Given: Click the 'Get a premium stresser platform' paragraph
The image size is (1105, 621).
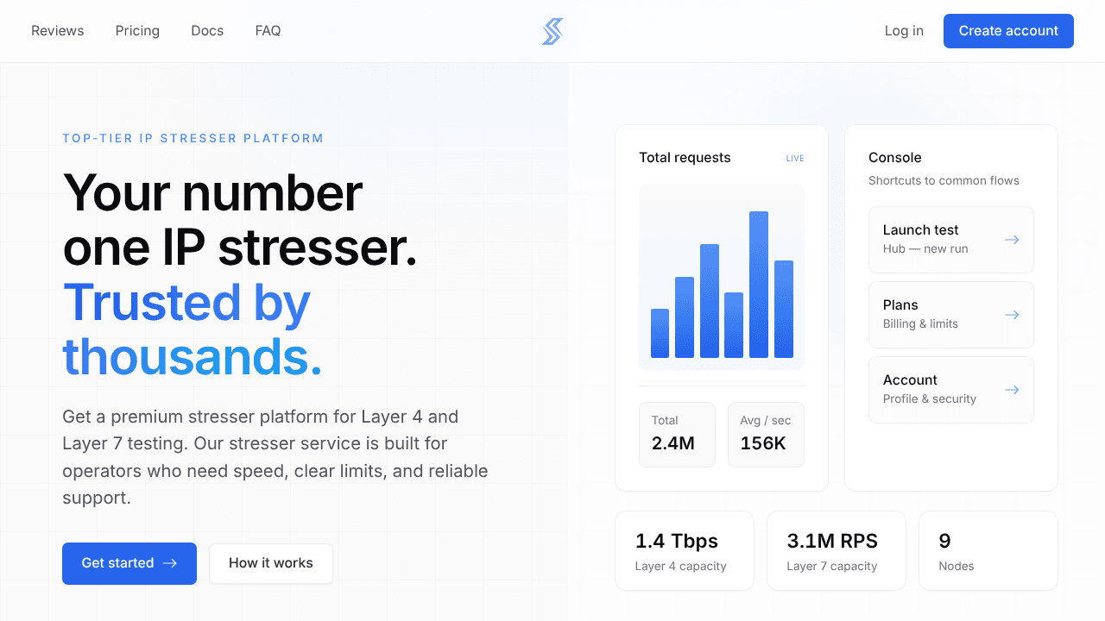Looking at the screenshot, I should click(x=275, y=457).
